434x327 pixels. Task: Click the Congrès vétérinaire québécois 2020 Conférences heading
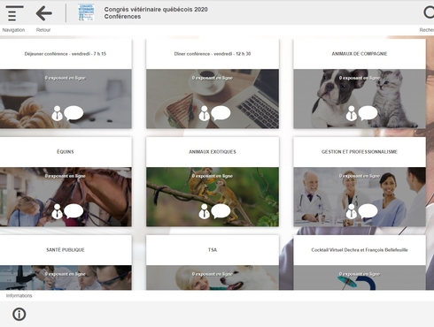point(156,13)
